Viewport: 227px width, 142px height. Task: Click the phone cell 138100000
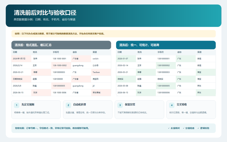(61, 79)
